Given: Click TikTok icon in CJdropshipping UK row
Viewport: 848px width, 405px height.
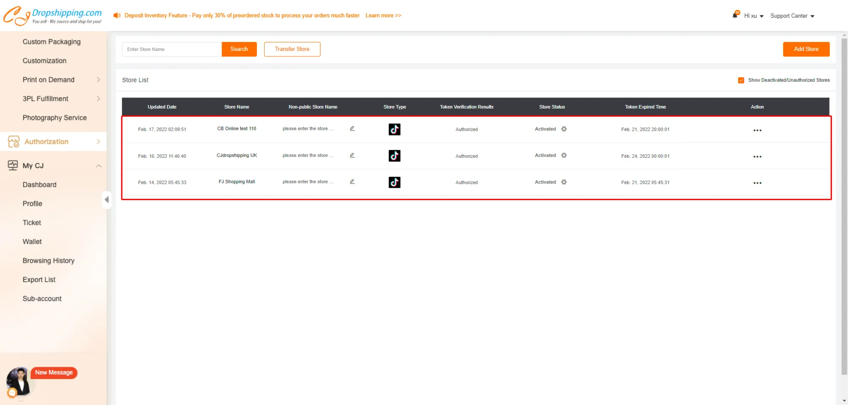Looking at the screenshot, I should 394,156.
